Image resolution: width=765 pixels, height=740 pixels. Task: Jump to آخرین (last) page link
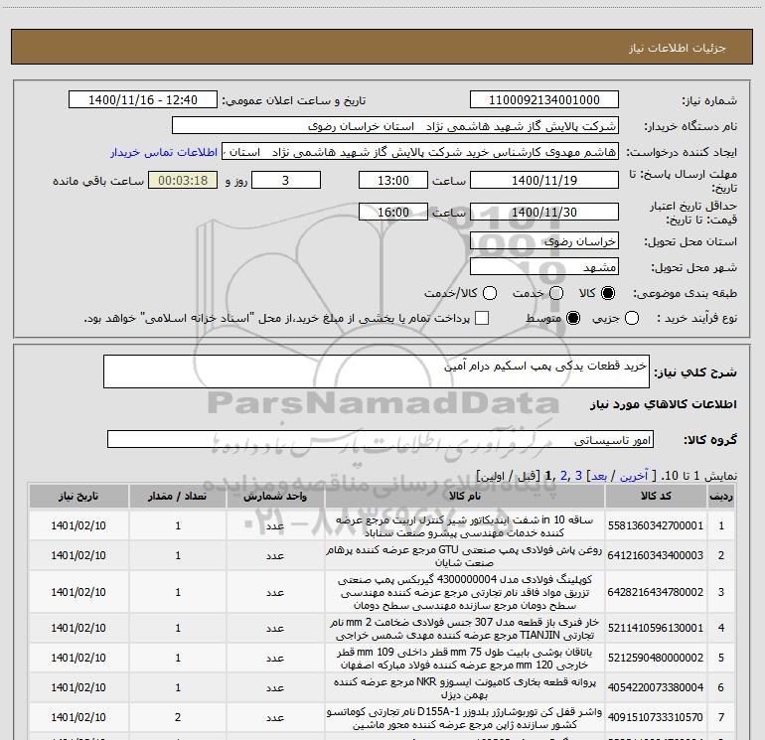click(634, 476)
